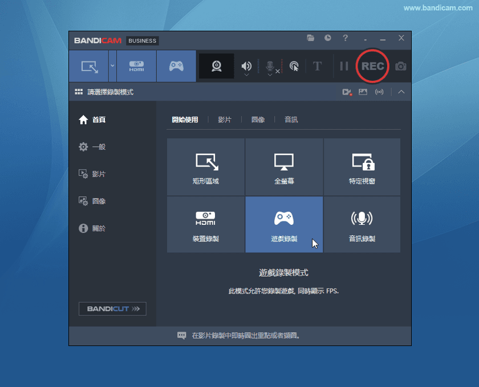
Task: Switch to the 開始使用 tab
Action: pyautogui.click(x=185, y=120)
